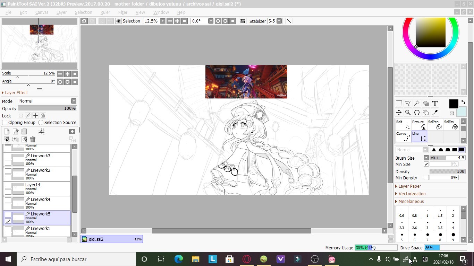
Task: Open the Selection menu
Action: (x=84, y=12)
